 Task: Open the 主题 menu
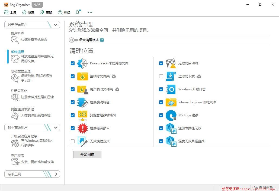click(x=46, y=12)
